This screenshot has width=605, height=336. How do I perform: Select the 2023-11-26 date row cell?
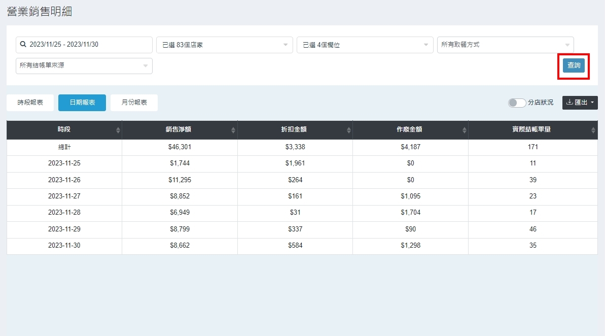coord(64,180)
